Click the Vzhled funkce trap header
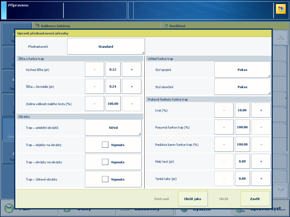Viewport: 290px width, 217px height. click(x=208, y=59)
